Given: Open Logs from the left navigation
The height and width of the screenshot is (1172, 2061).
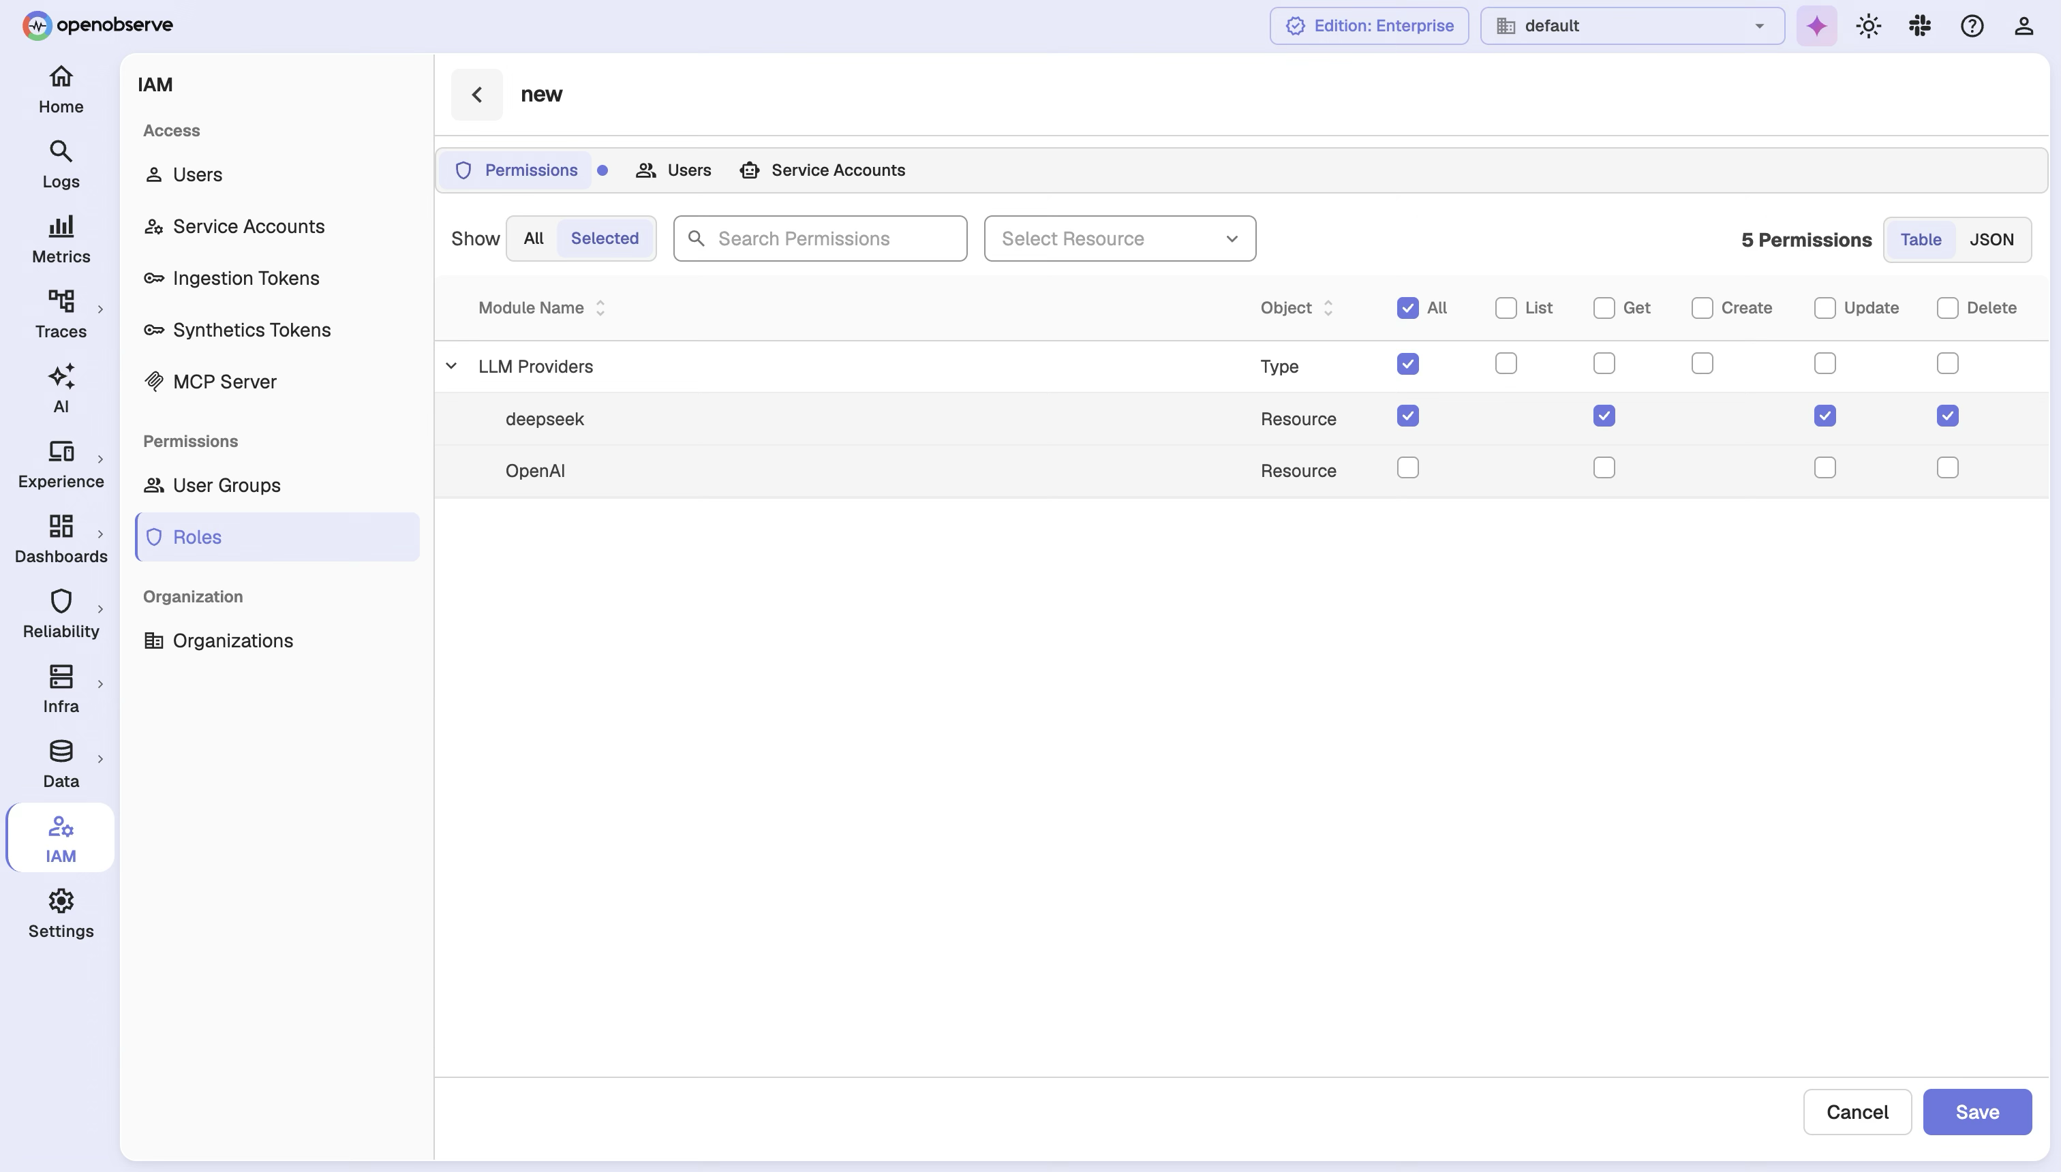Looking at the screenshot, I should 61,165.
